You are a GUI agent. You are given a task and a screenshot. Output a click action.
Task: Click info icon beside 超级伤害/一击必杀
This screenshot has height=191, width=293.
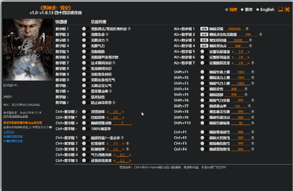click(x=122, y=138)
